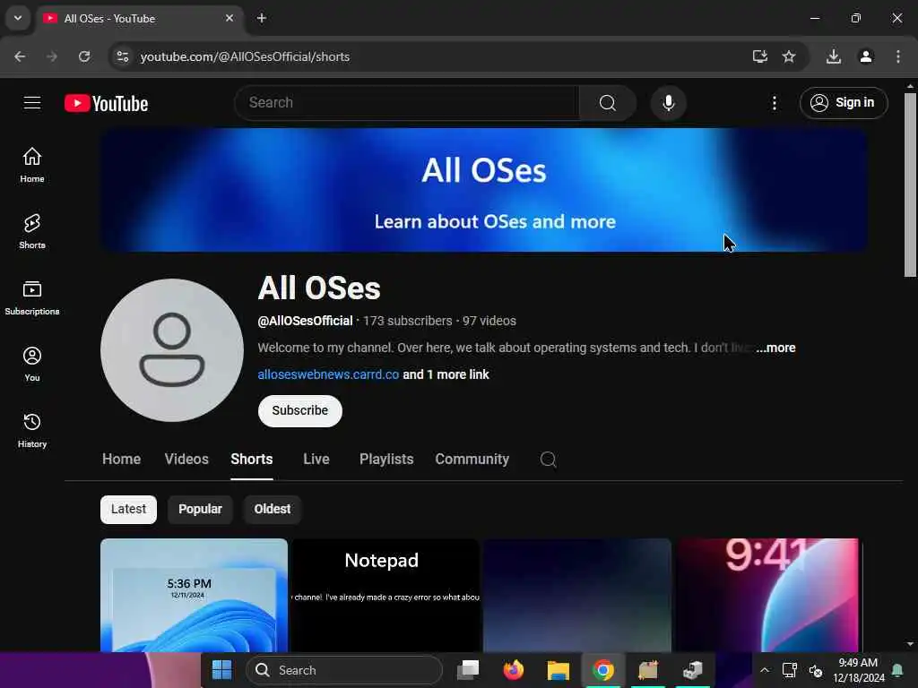Activate voice search microphone
This screenshot has width=918, height=688.
[x=668, y=103]
